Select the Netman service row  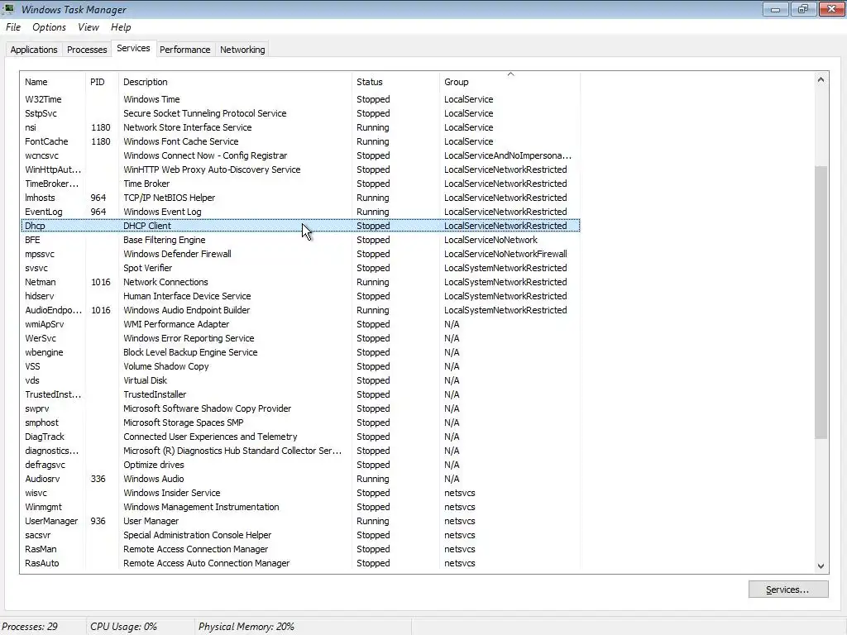[x=300, y=282]
